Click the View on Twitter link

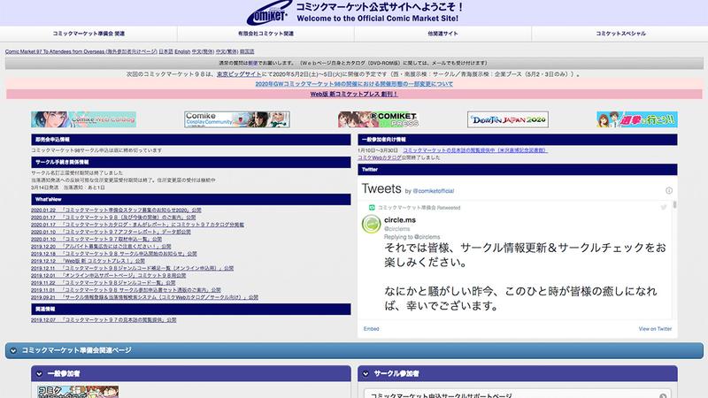655,329
